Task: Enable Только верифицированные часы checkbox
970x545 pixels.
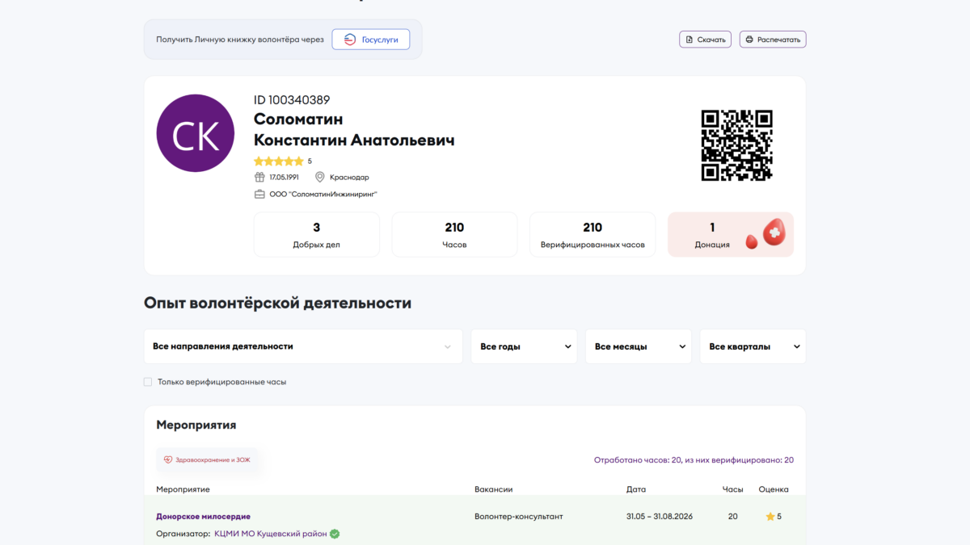Action: (148, 382)
